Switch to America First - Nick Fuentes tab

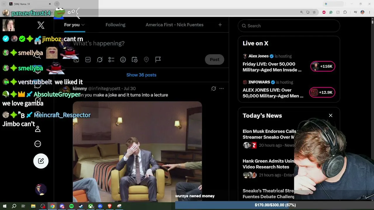coord(174,25)
